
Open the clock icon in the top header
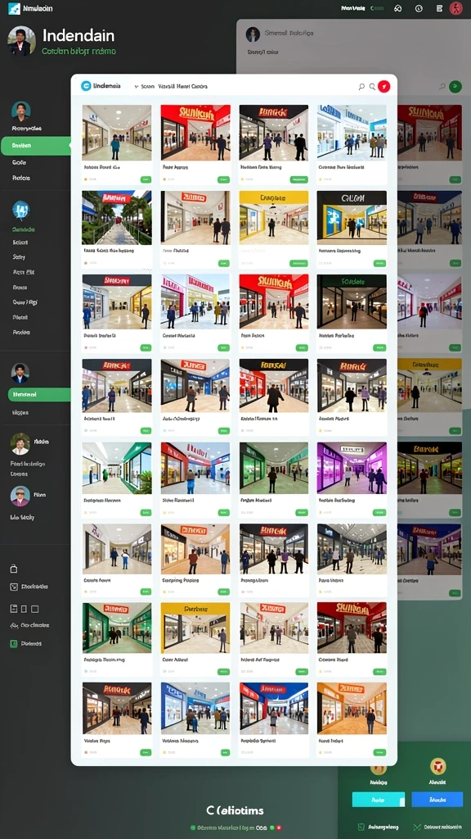point(419,8)
